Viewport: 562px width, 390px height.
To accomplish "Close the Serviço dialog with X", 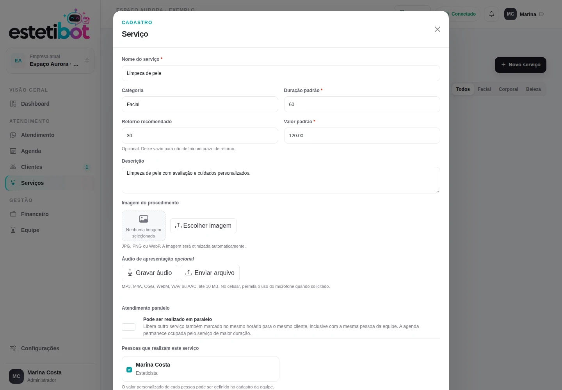I will pos(438,29).
